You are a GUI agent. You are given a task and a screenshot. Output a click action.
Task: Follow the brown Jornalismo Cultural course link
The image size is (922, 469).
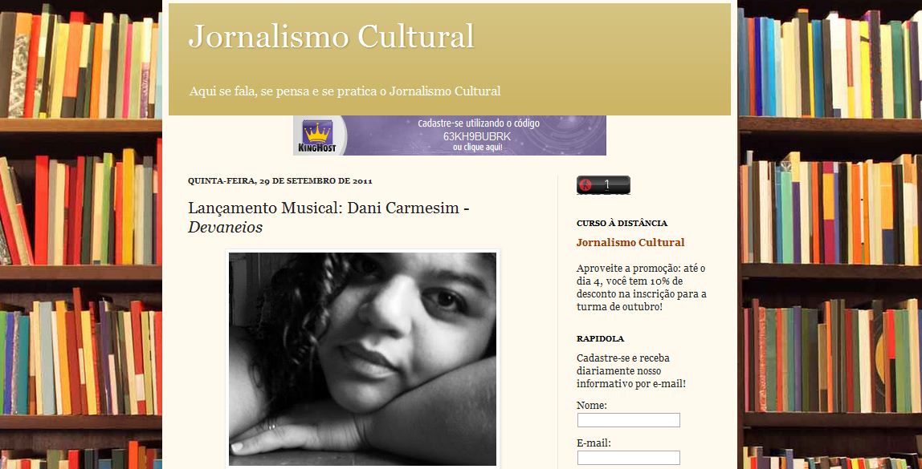click(x=630, y=242)
